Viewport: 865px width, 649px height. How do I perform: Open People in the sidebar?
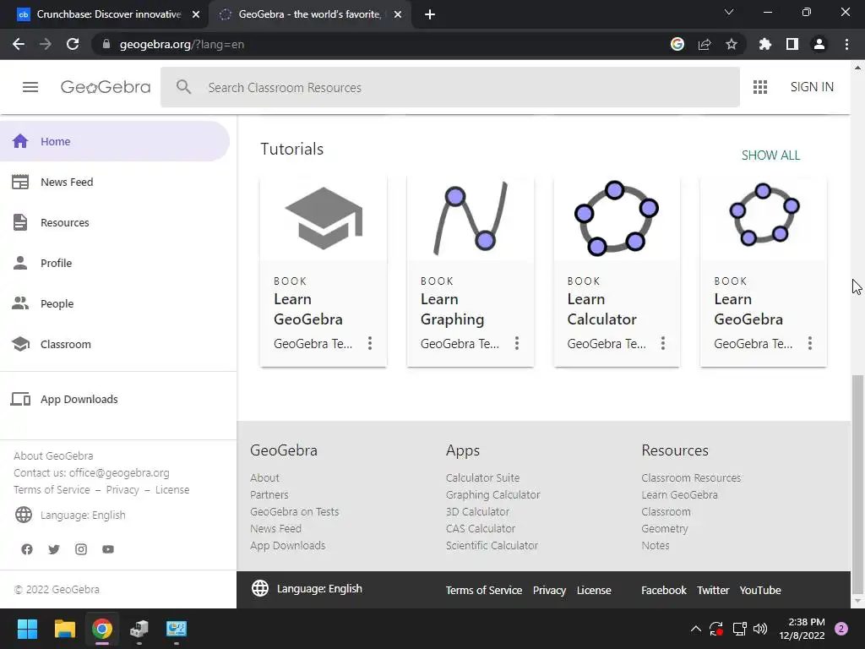pyautogui.click(x=57, y=303)
